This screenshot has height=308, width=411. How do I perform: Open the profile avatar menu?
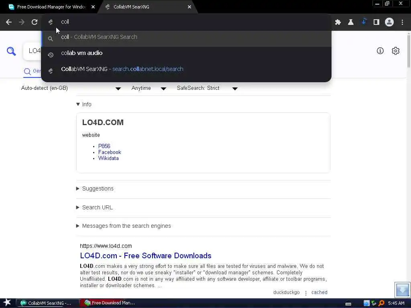click(389, 22)
